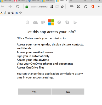
Task: Open the More actions ellipsis menu
Action: 100,7
